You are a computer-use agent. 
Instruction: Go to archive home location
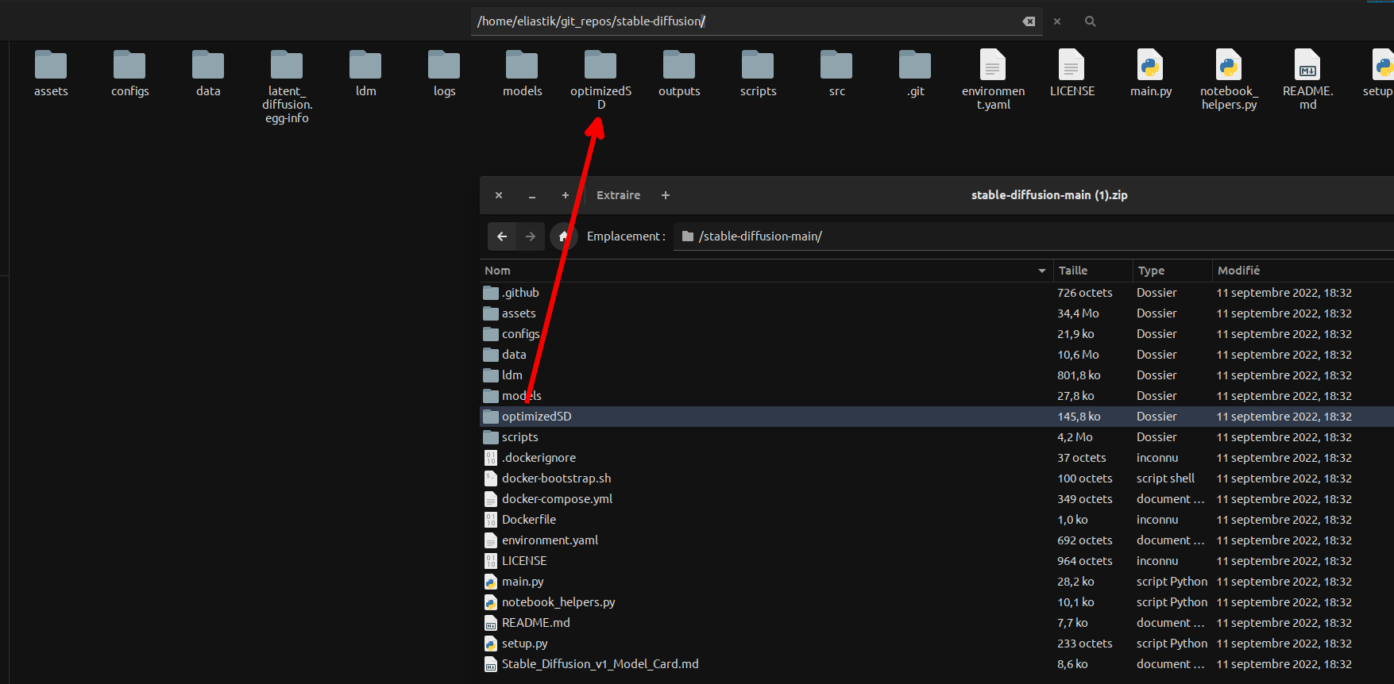(x=563, y=236)
